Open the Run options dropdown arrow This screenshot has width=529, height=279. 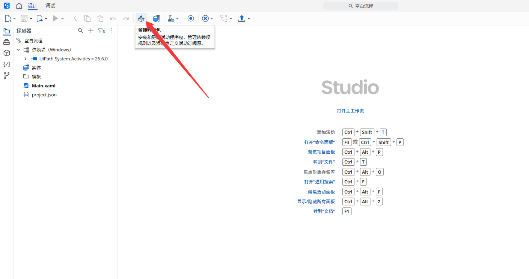click(62, 18)
